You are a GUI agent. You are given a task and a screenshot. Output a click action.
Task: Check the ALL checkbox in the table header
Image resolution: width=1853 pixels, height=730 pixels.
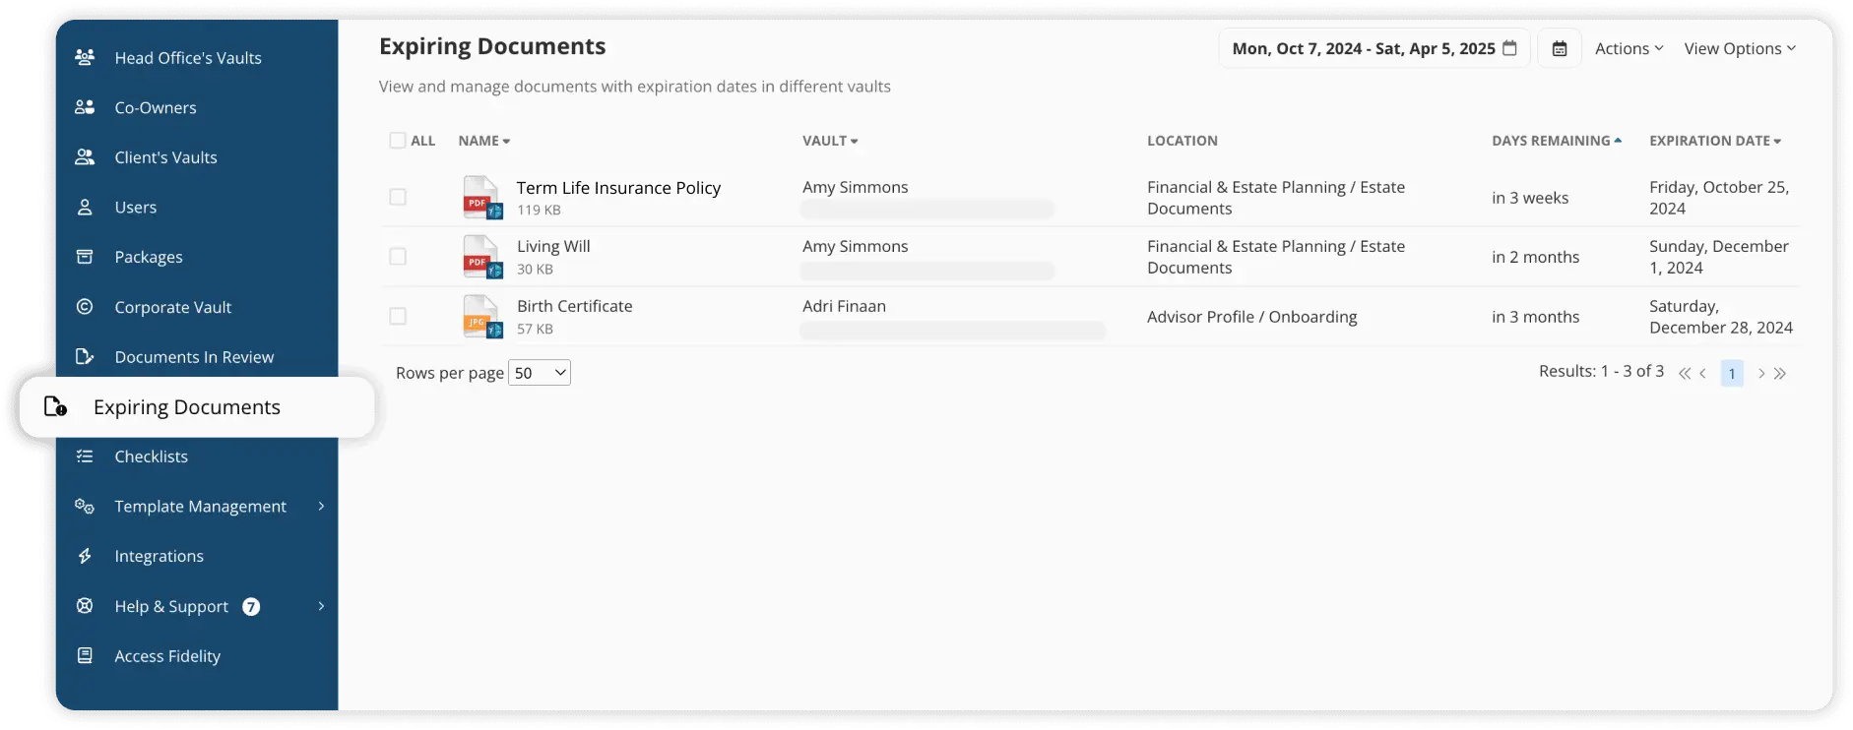pyautogui.click(x=397, y=140)
